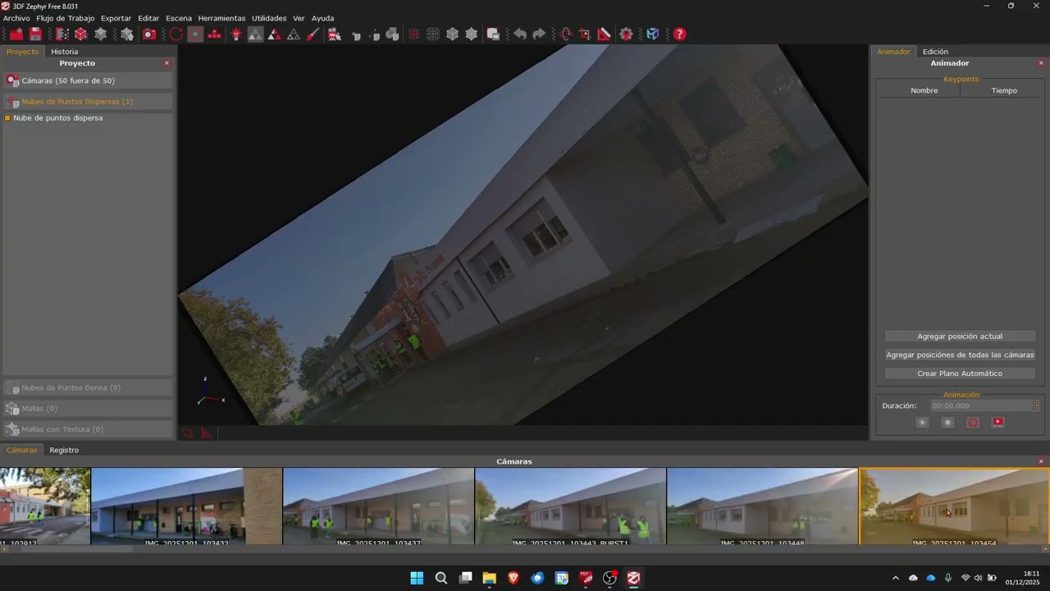Switch to the Historia tab
Screen dimensions: 1050x591
[65, 52]
